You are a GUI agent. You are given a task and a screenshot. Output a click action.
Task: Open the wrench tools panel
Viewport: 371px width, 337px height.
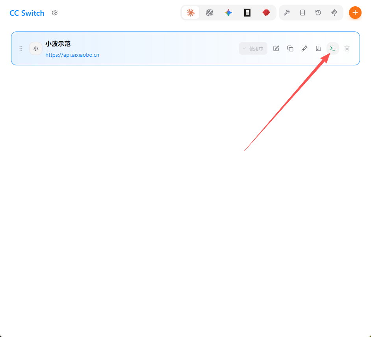click(287, 13)
